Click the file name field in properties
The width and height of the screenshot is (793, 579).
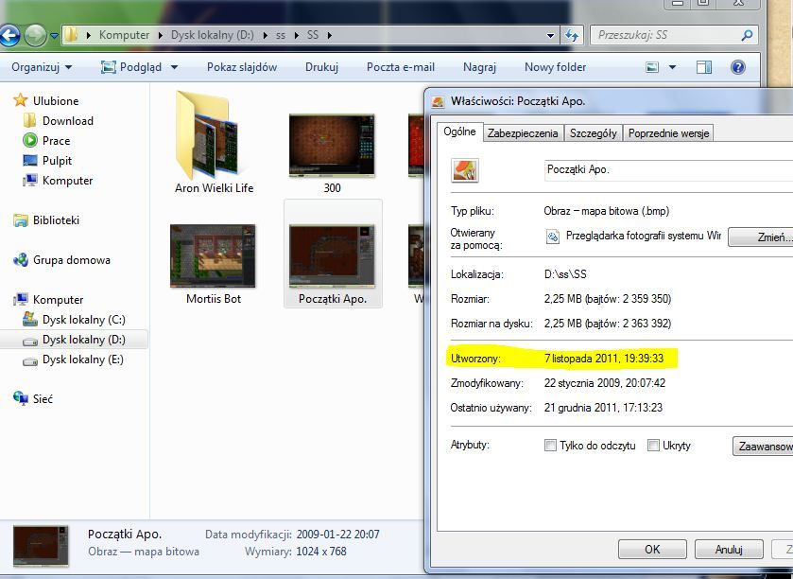662,169
